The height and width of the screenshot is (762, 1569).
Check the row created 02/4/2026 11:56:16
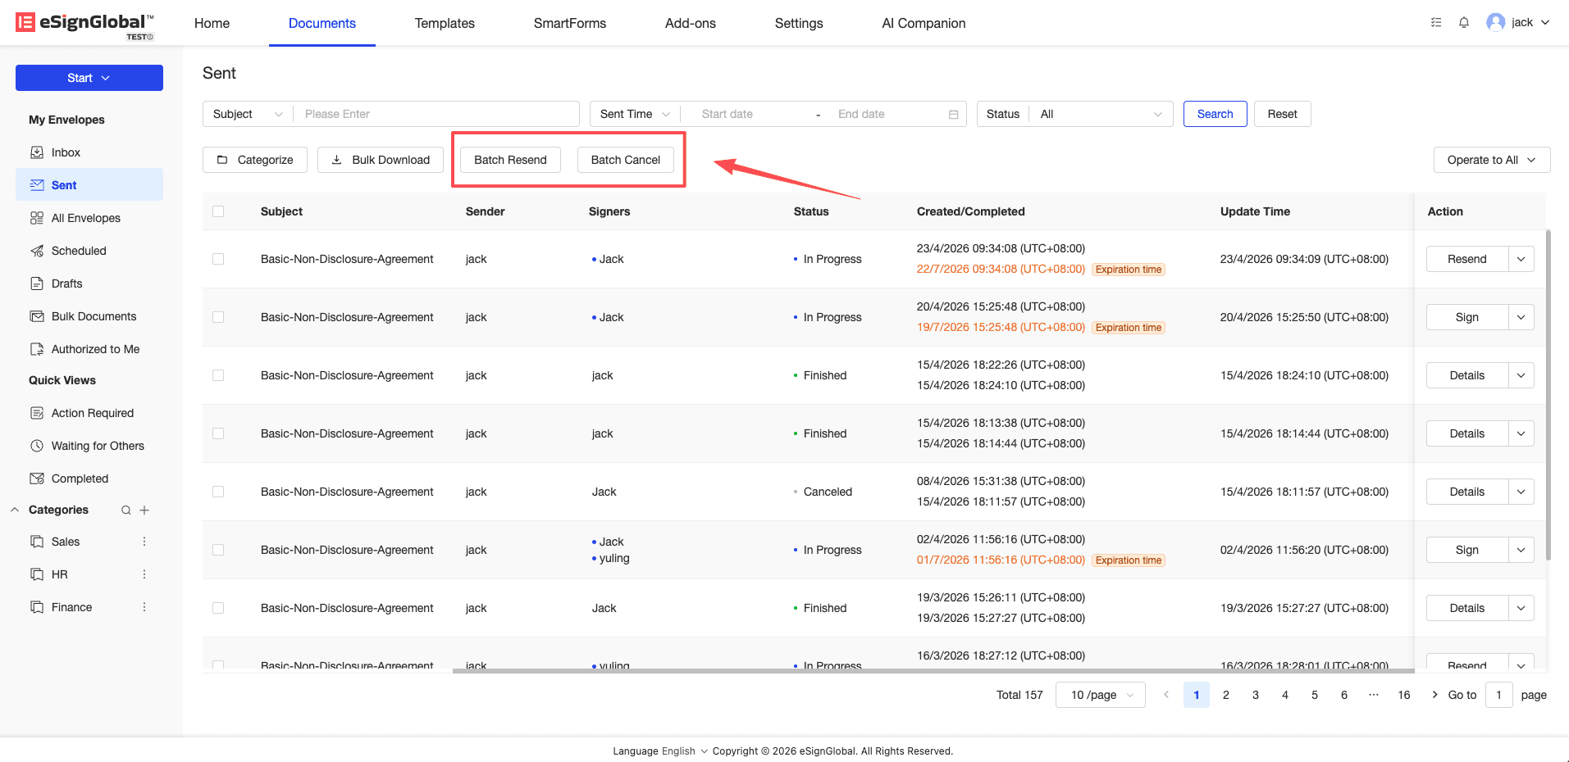(x=218, y=550)
